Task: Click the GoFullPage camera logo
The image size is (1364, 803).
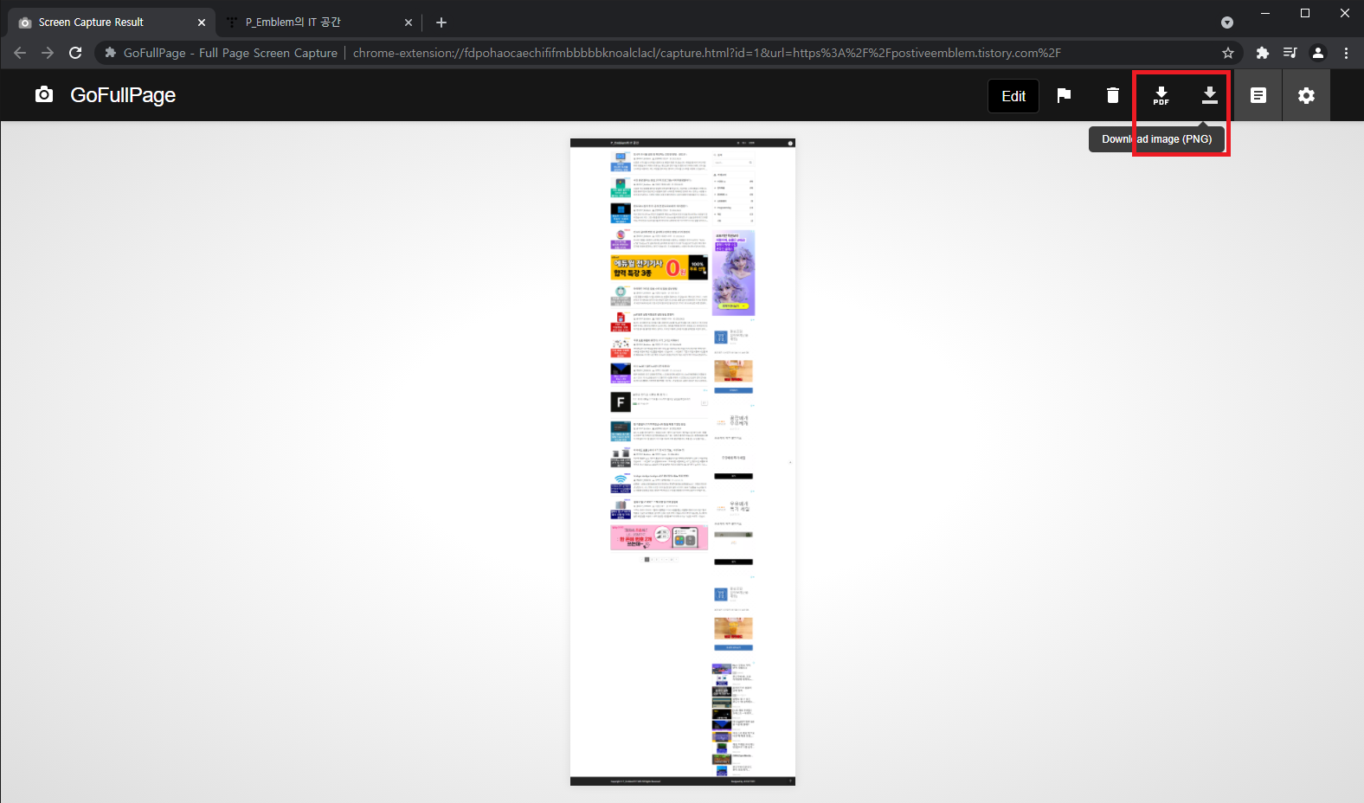Action: (x=44, y=94)
